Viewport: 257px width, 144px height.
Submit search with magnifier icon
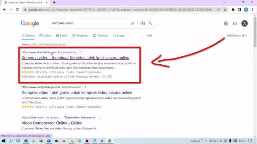click(150, 23)
